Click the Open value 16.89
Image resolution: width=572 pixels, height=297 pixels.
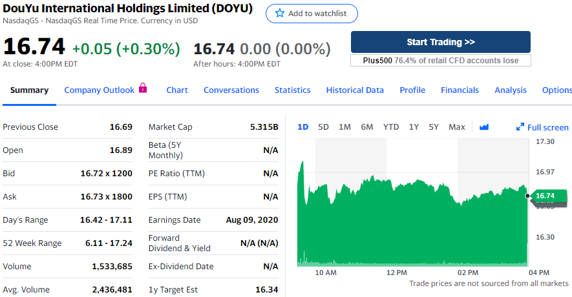click(121, 150)
